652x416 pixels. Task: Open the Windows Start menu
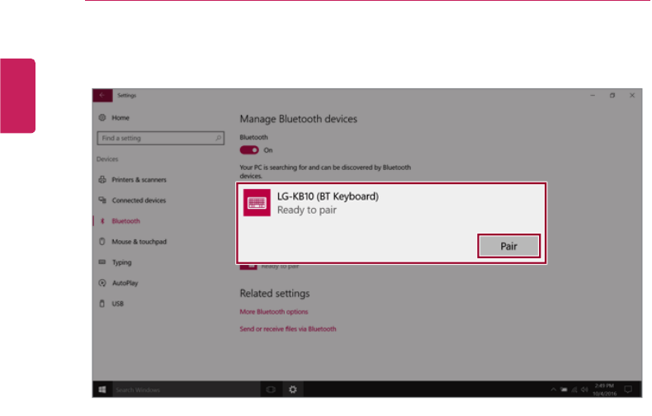(x=102, y=390)
